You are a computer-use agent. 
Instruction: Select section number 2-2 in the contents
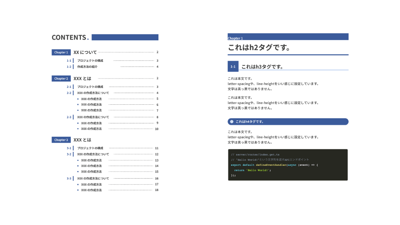(x=69, y=93)
